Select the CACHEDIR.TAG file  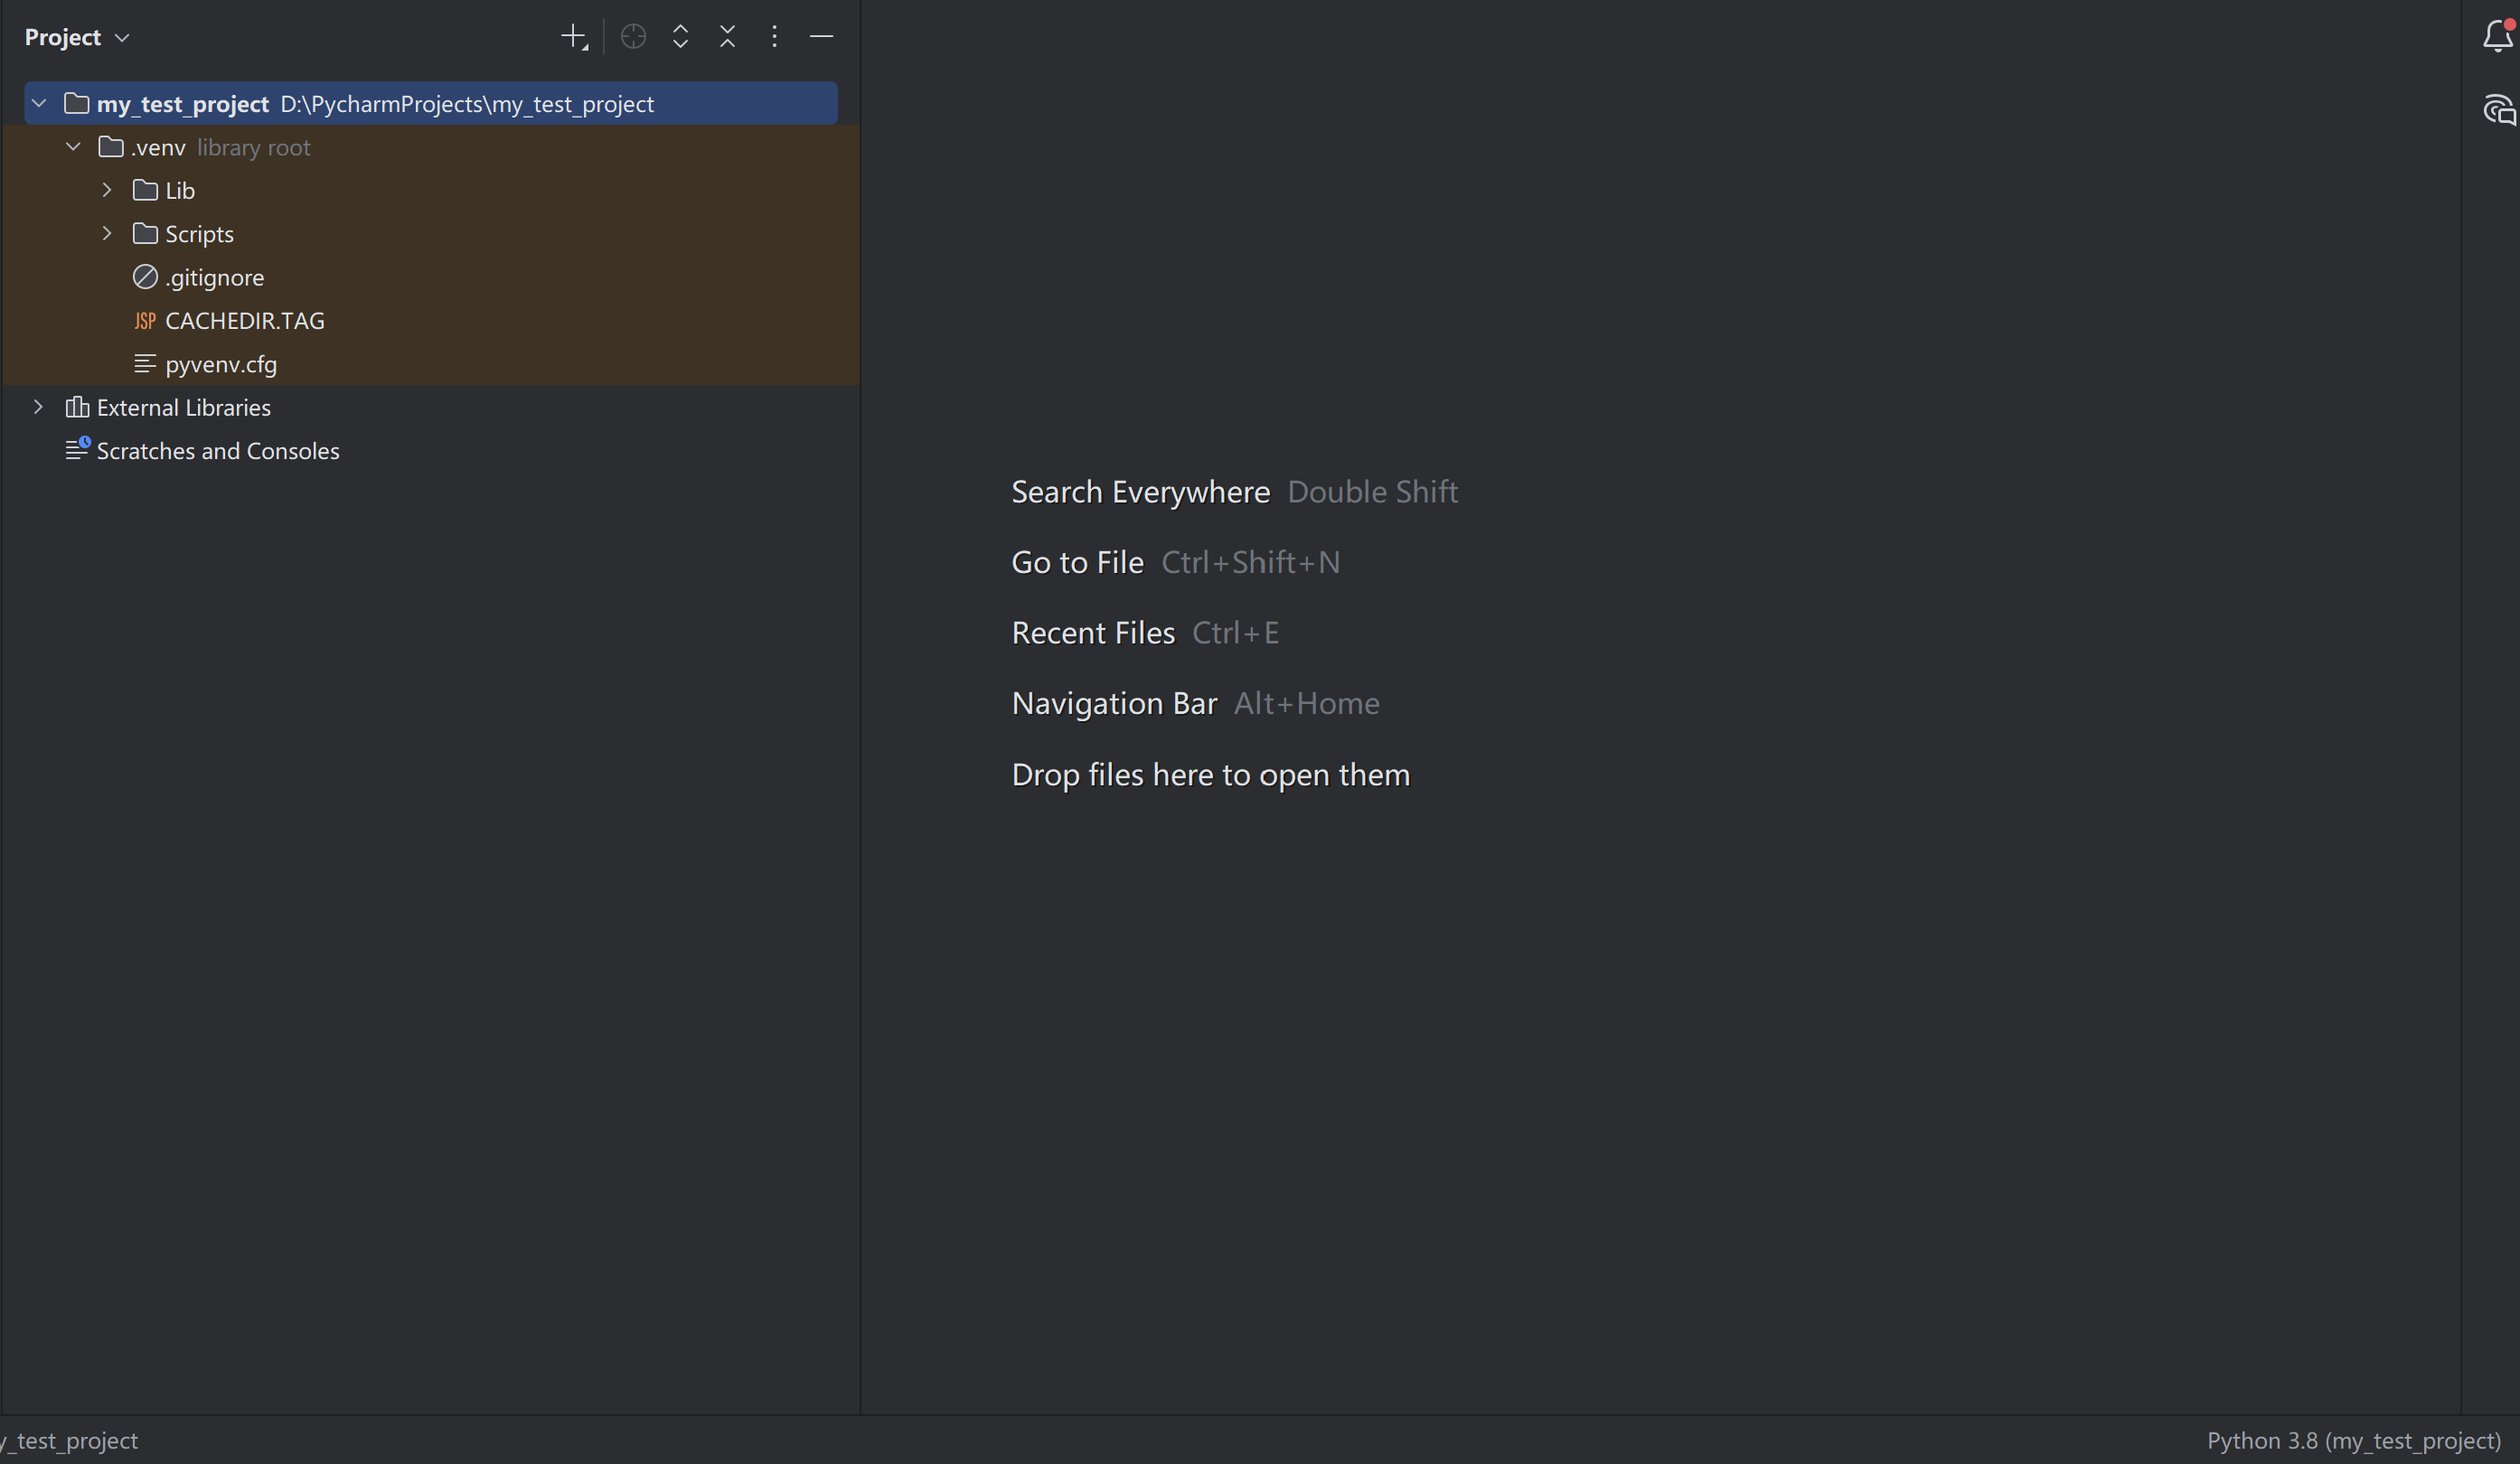coord(244,321)
